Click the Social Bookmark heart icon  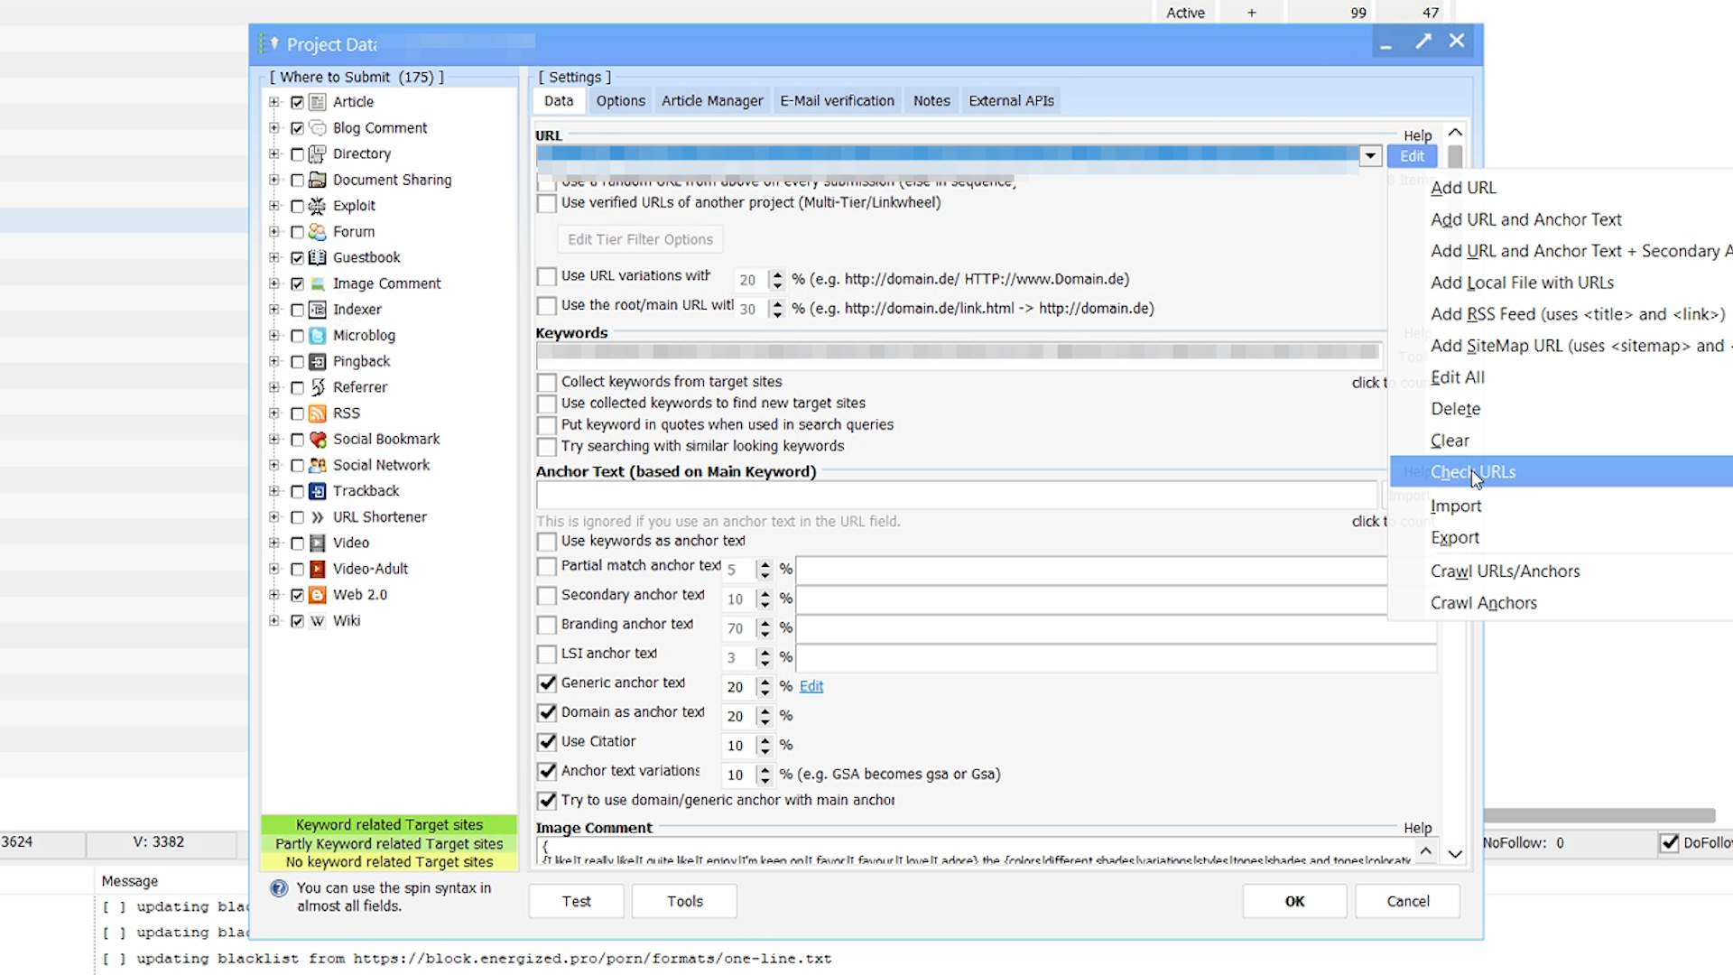pos(318,440)
